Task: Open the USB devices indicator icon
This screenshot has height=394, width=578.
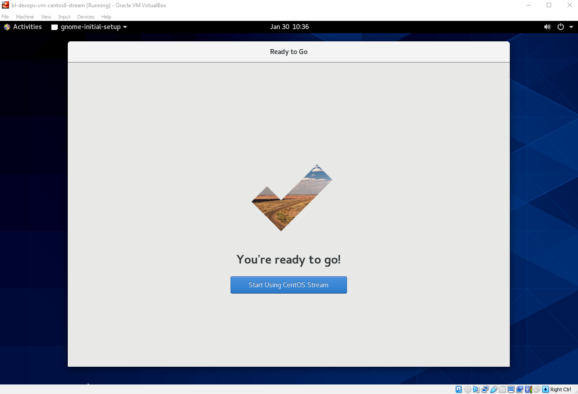Action: click(493, 389)
